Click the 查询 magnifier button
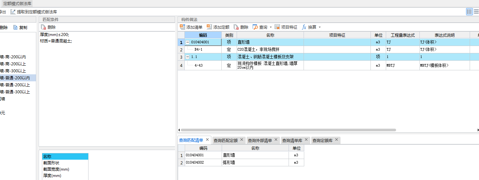This screenshot has width=479, height=180. tap(260, 27)
